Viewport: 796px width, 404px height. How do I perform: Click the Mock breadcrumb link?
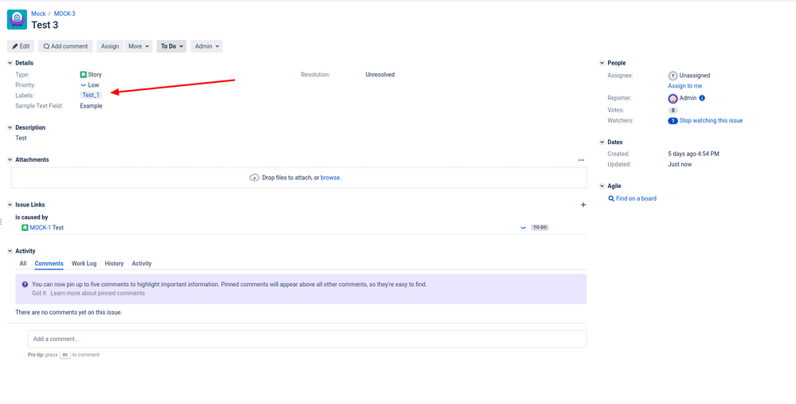point(38,14)
